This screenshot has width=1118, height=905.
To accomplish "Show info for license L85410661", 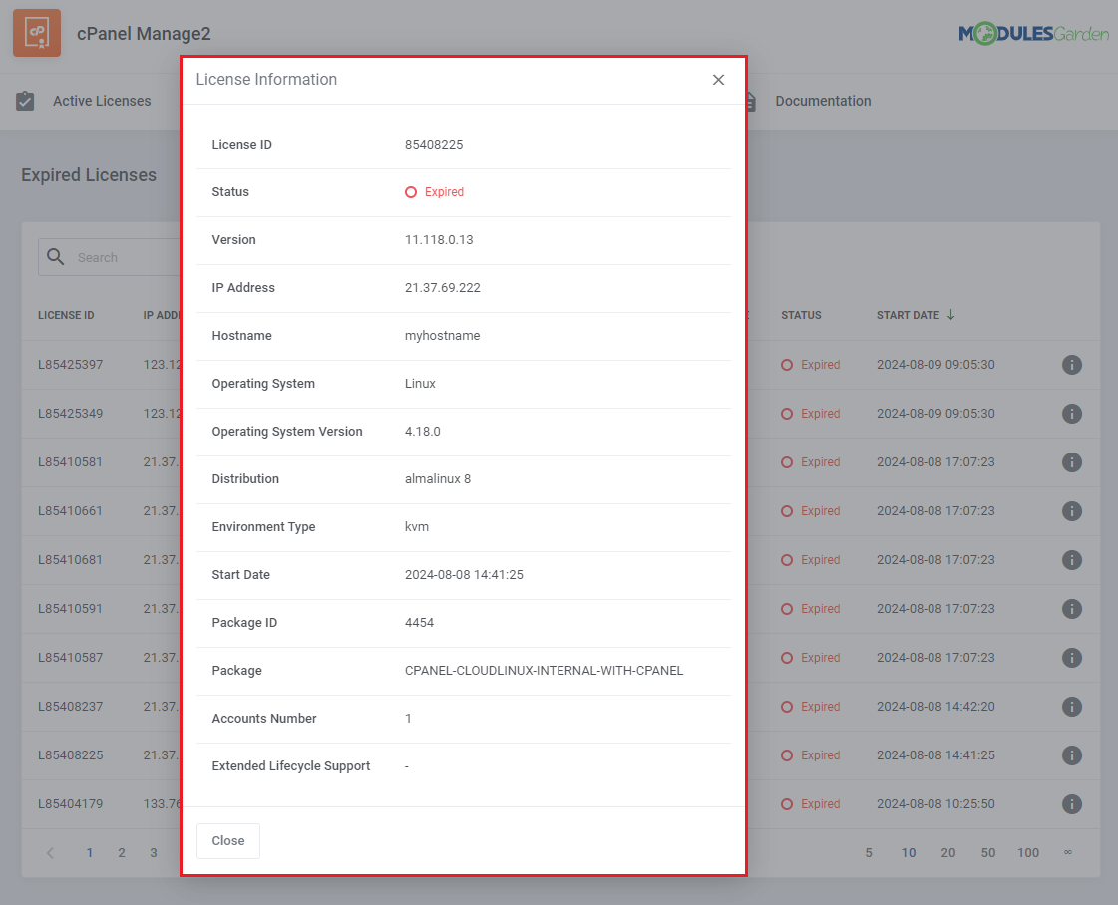I will (1072, 511).
